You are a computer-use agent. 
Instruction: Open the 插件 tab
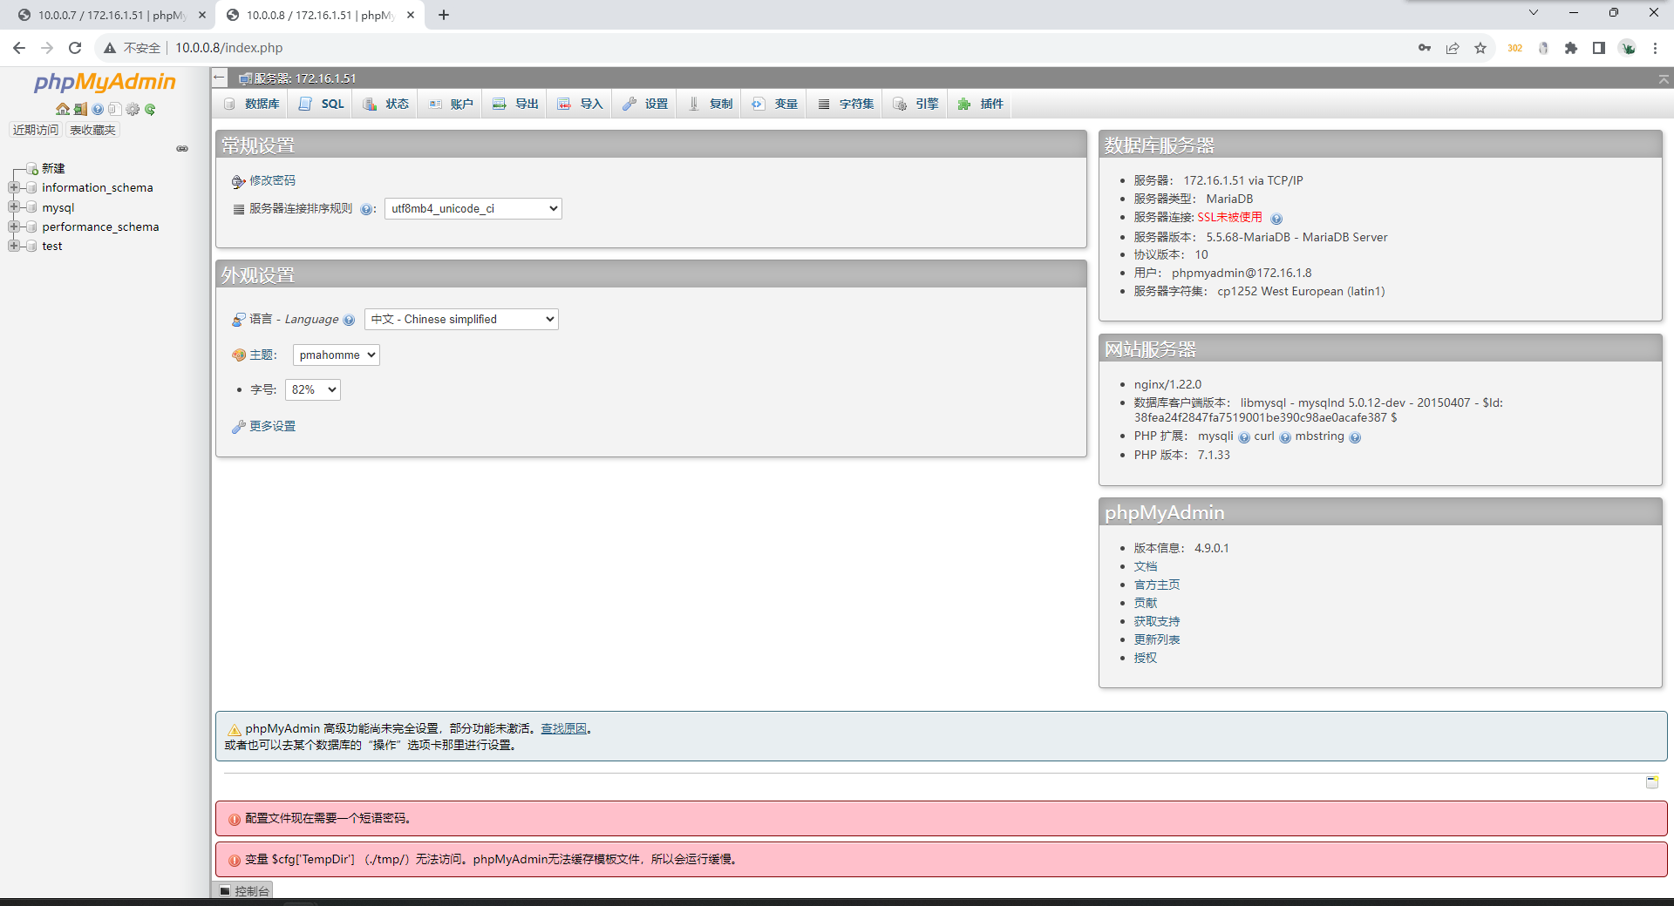[x=981, y=104]
